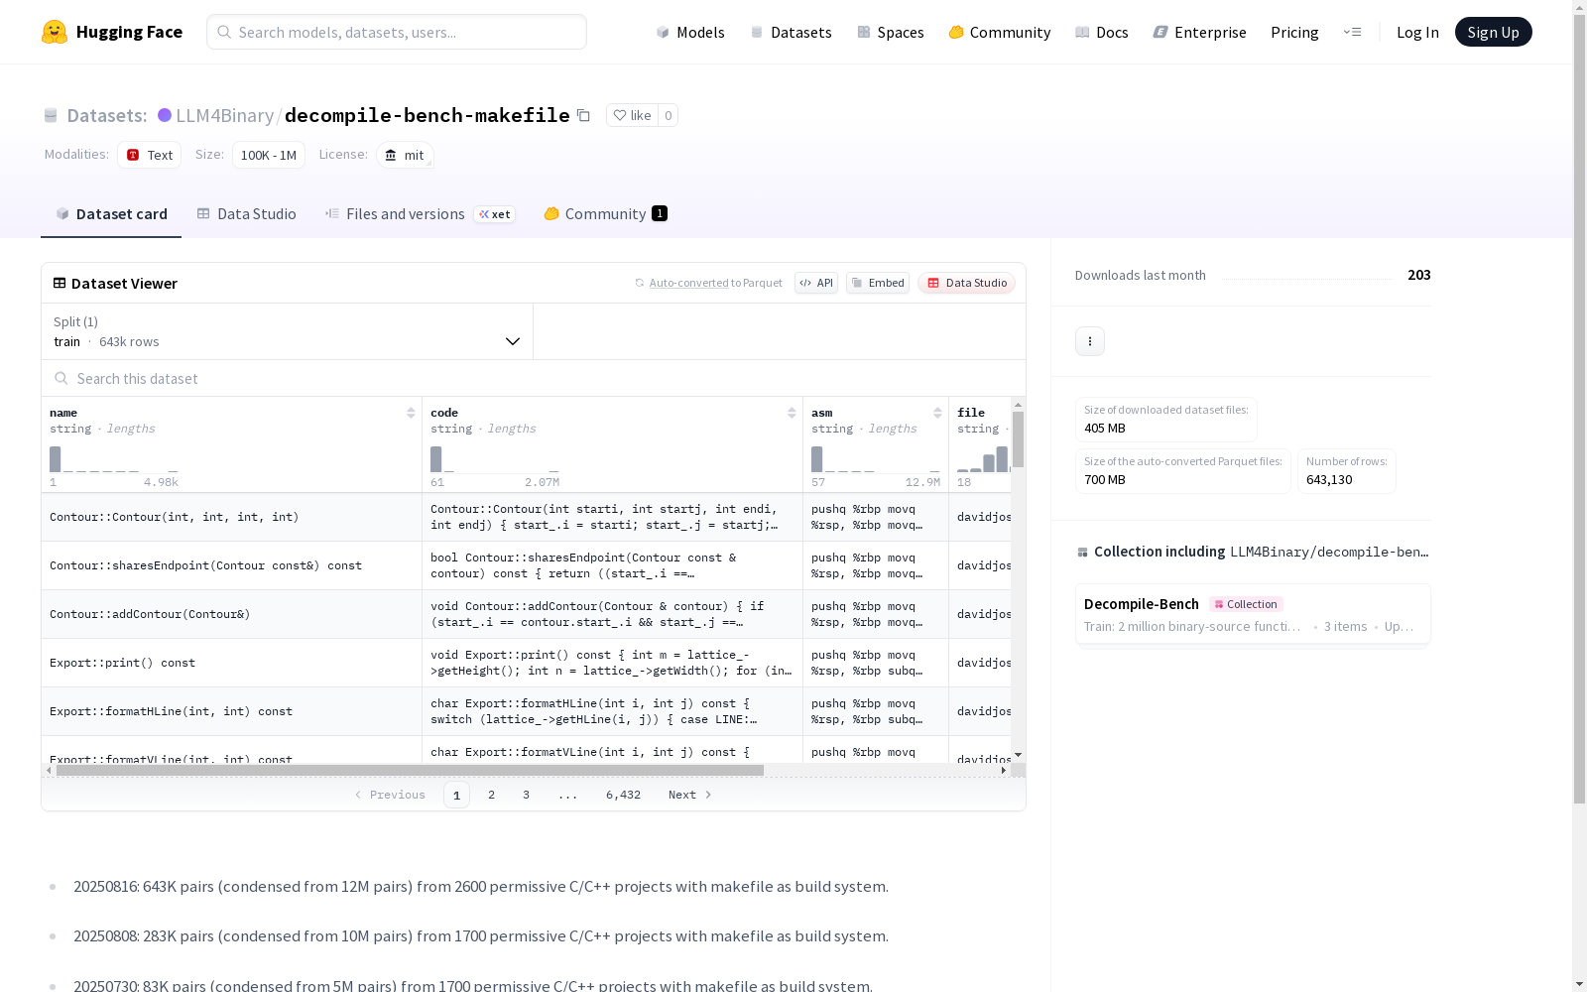This screenshot has height=992, width=1587.
Task: Copy the dataset name with copy icon
Action: pos(584,115)
